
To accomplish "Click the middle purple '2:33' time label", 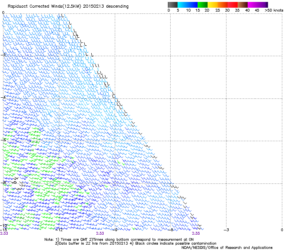I will coord(100,233).
